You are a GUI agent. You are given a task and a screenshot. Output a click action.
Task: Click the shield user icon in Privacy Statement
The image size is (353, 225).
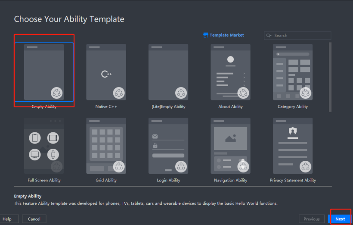point(293,131)
